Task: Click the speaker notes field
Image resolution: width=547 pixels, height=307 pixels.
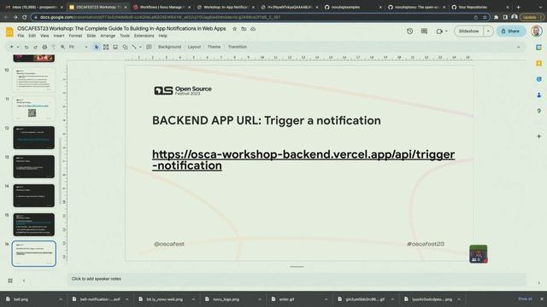Action: click(x=297, y=279)
